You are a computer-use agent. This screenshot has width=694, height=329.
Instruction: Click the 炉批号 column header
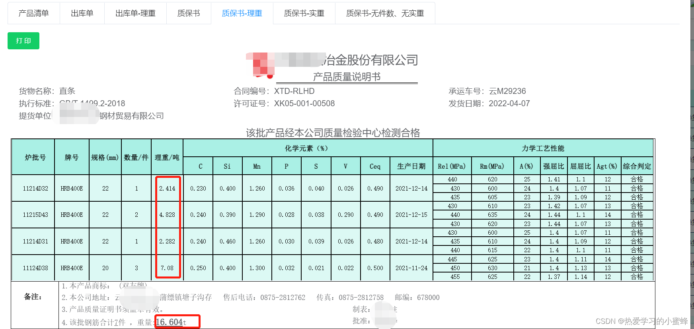(x=33, y=157)
